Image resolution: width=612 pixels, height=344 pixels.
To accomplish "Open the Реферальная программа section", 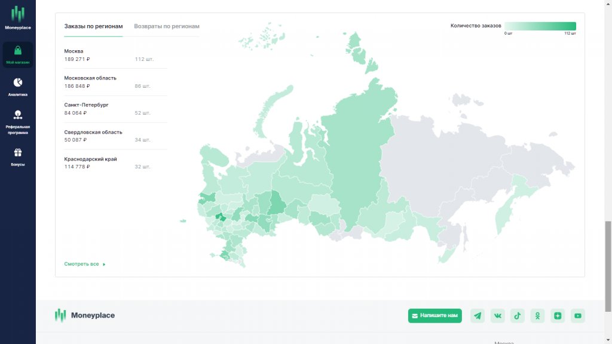I will pyautogui.click(x=18, y=122).
